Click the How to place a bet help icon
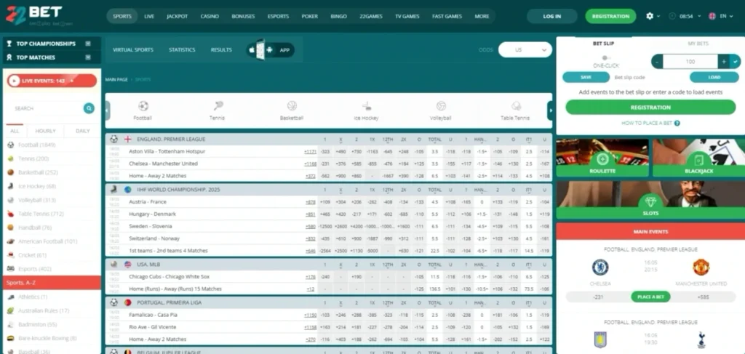The image size is (745, 354). (677, 123)
